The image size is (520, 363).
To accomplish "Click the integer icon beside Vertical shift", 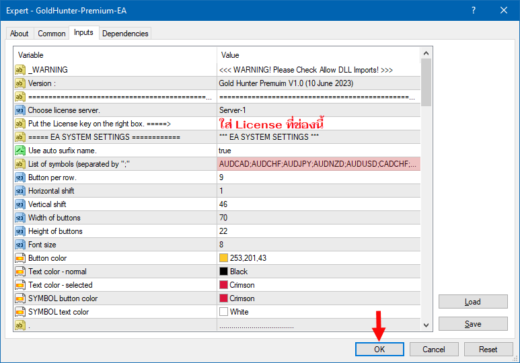I will 20,204.
